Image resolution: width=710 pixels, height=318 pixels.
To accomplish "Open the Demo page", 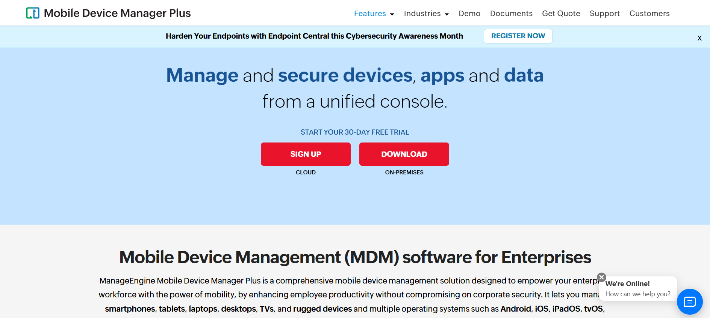I will pos(469,13).
